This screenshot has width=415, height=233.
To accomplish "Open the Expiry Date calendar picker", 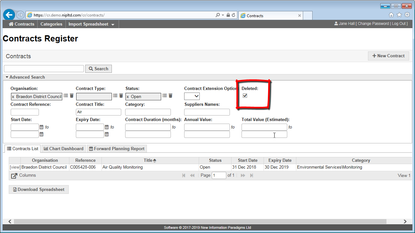I will pos(107,127).
